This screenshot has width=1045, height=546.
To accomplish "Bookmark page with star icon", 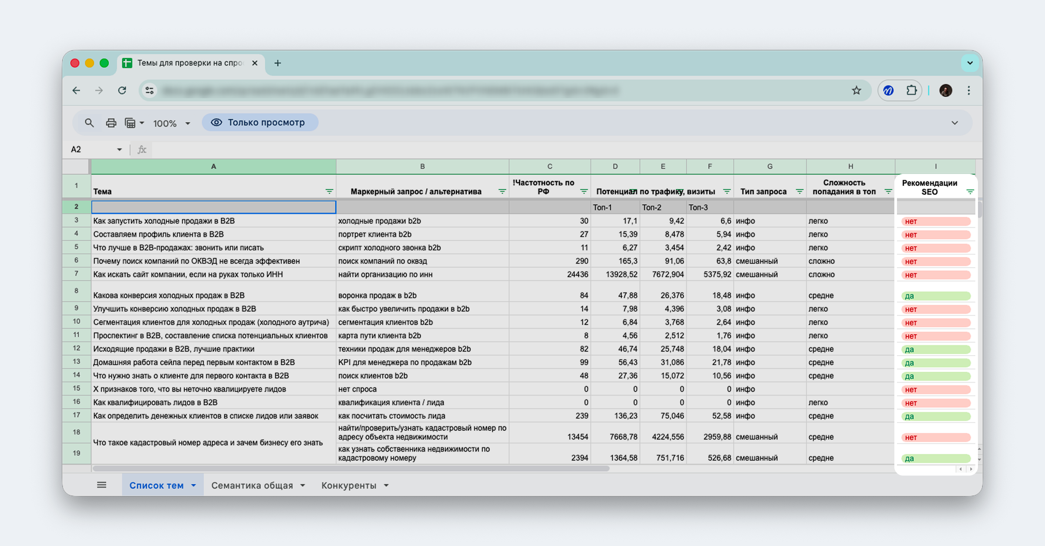I will click(x=856, y=90).
